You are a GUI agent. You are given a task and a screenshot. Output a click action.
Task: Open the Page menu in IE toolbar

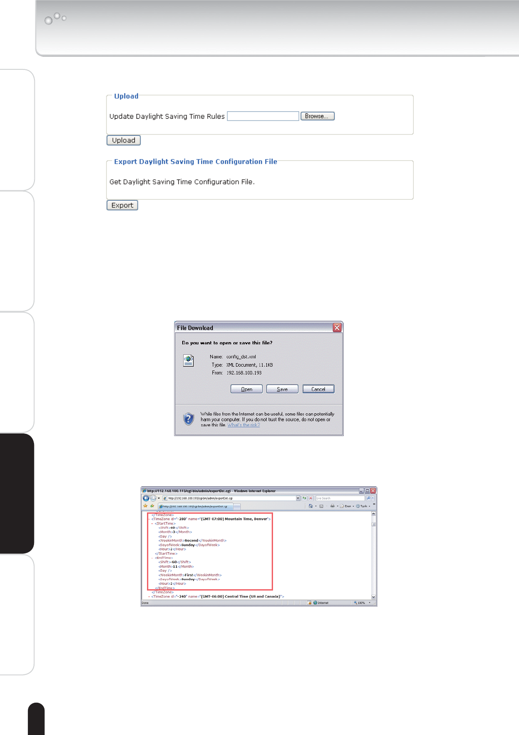pyautogui.click(x=346, y=506)
